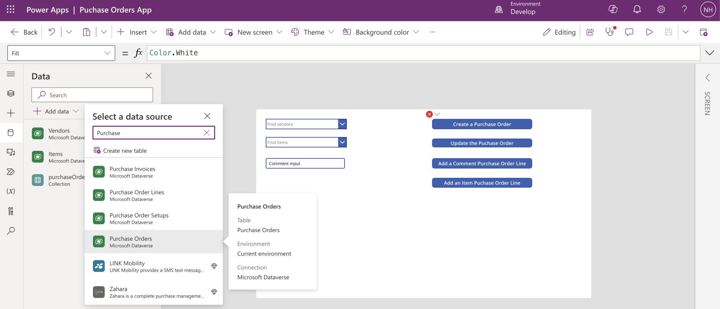Open the Help question mark
This screenshot has height=309, width=720.
click(x=684, y=9)
